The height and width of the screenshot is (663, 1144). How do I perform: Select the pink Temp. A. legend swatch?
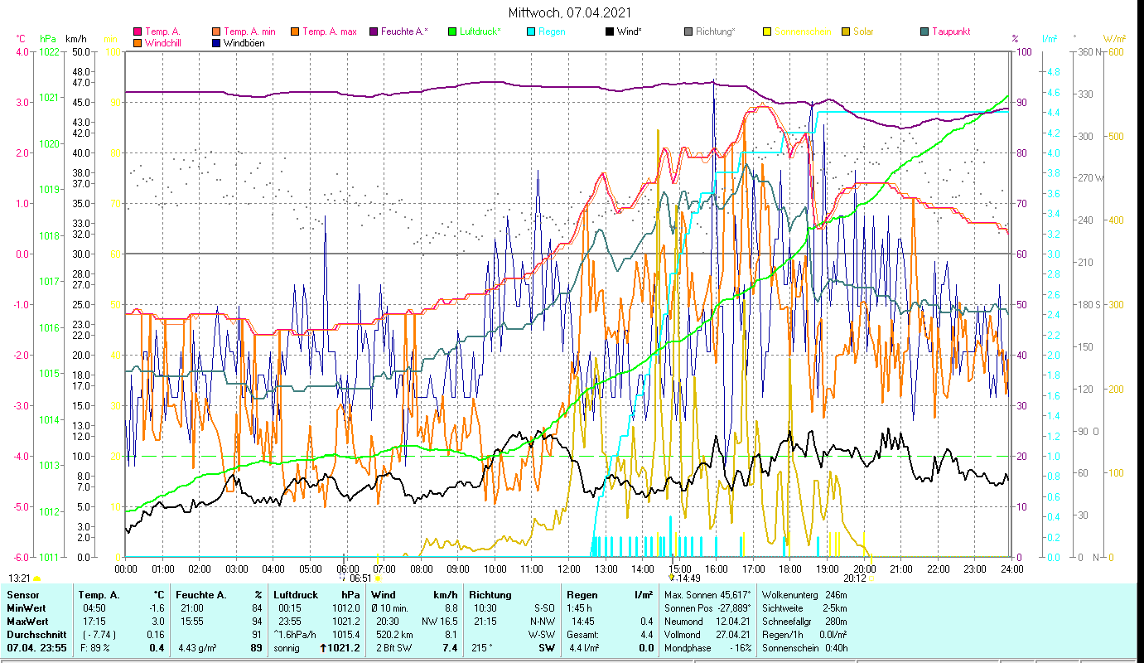click(138, 31)
